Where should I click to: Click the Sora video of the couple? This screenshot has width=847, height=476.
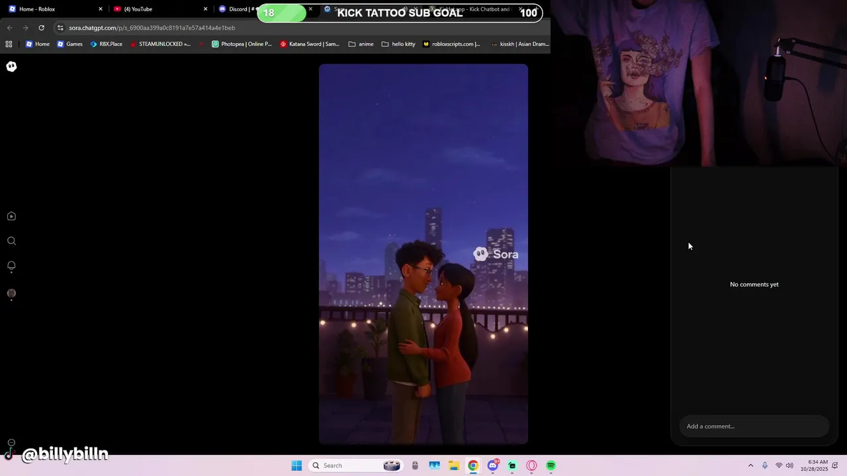click(x=423, y=254)
